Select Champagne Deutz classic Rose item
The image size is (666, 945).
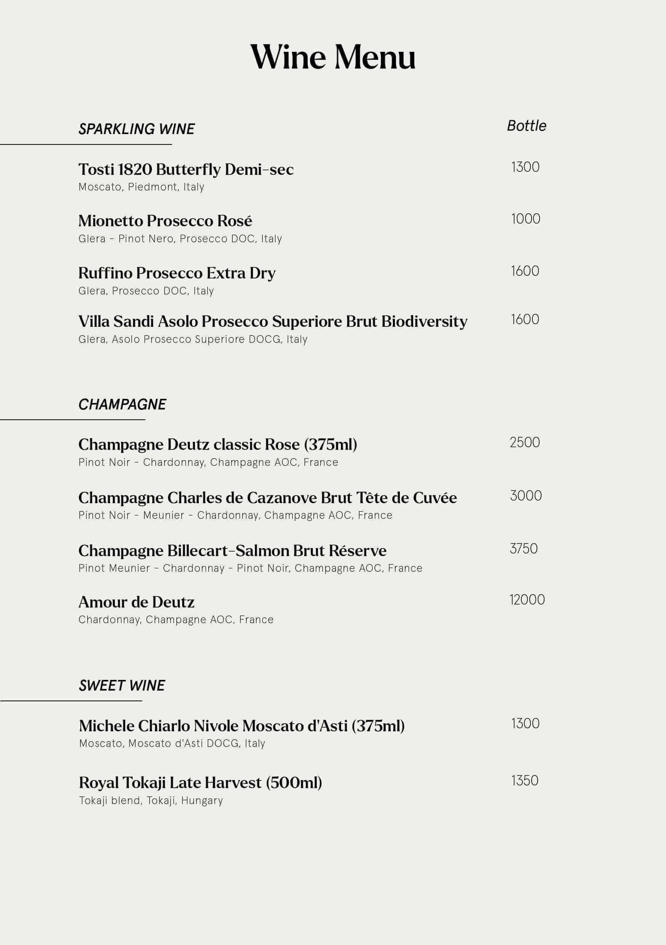coord(217,445)
